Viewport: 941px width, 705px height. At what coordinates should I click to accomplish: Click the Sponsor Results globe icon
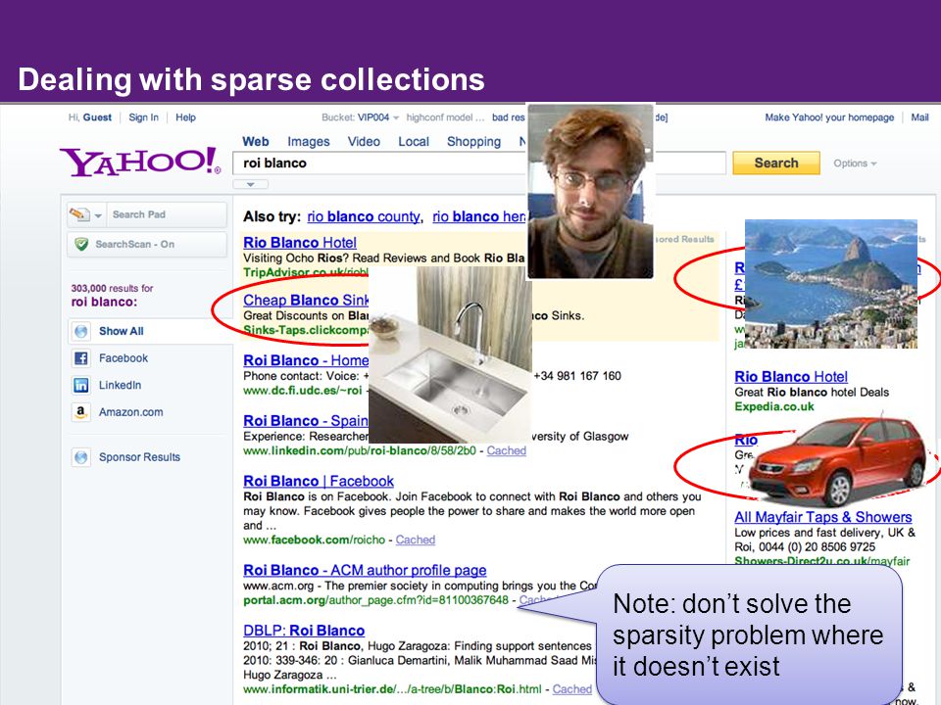81,457
